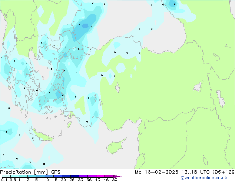The width and height of the screenshot is (235, 181).
Task: Select the swatch between 45 and 50
Action: [109, 176]
